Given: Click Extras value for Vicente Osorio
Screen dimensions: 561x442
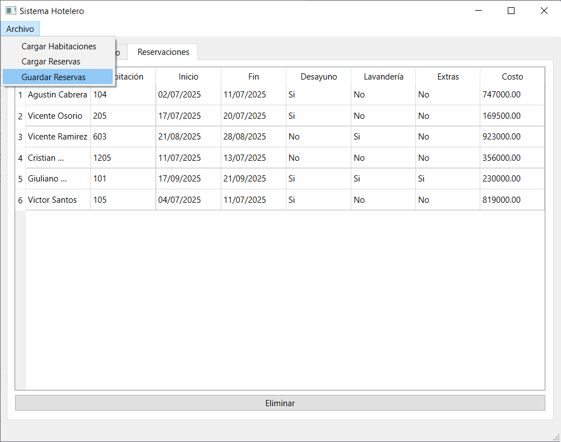Looking at the screenshot, I should (x=448, y=116).
